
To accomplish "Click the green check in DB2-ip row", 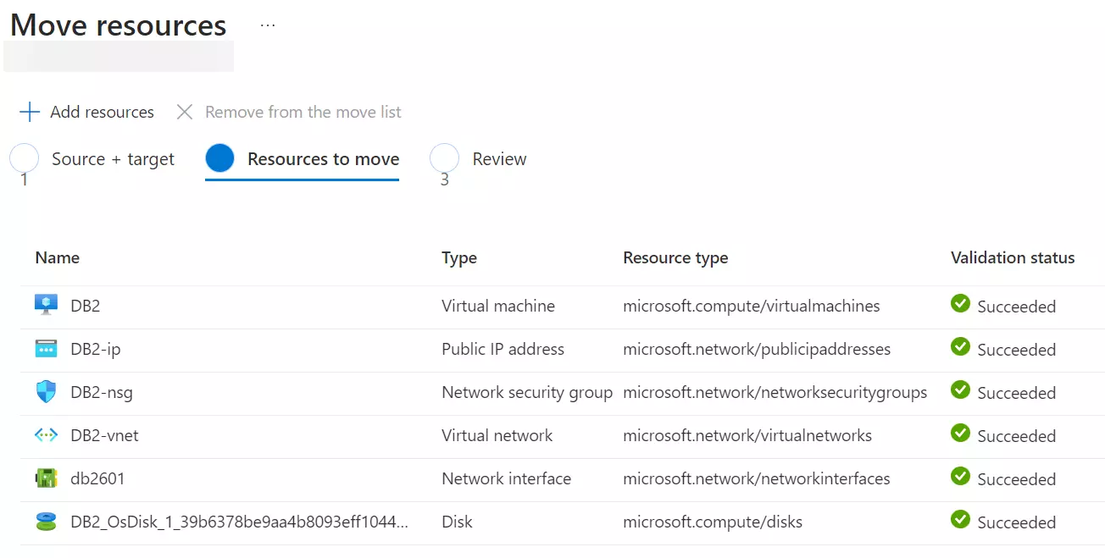I will tap(960, 346).
